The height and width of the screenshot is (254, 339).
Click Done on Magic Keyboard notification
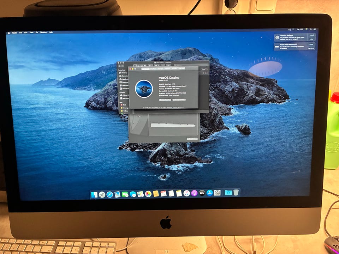311,44
